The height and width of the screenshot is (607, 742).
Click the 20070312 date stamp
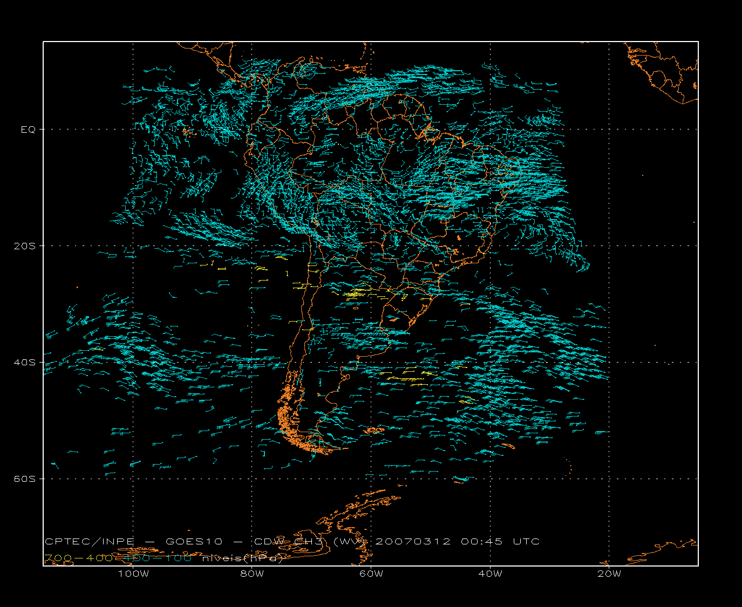tap(413, 542)
